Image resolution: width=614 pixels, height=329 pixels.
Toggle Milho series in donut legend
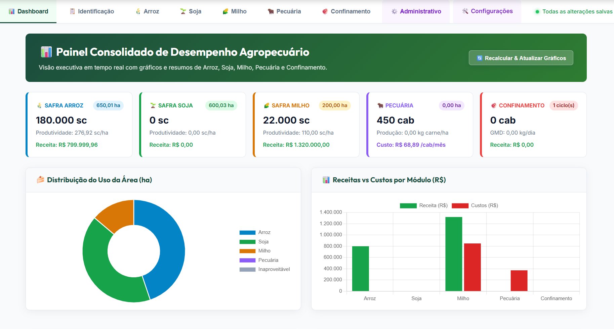255,251
